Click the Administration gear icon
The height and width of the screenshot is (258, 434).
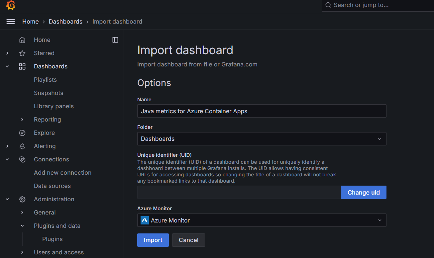coord(22,199)
